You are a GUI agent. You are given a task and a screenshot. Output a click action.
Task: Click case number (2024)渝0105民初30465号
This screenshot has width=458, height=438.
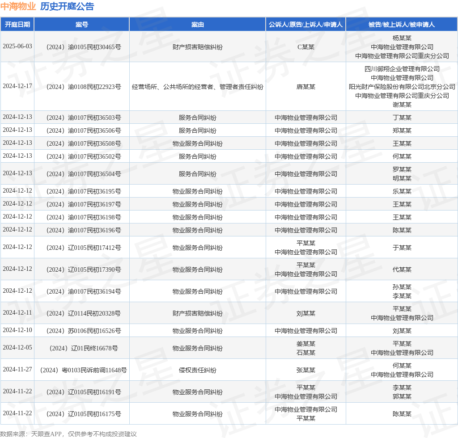click(84, 47)
